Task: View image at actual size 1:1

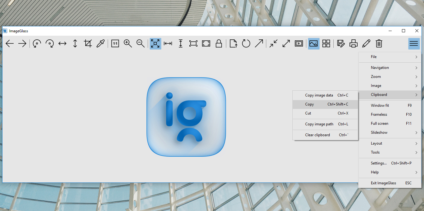Action: [x=115, y=44]
